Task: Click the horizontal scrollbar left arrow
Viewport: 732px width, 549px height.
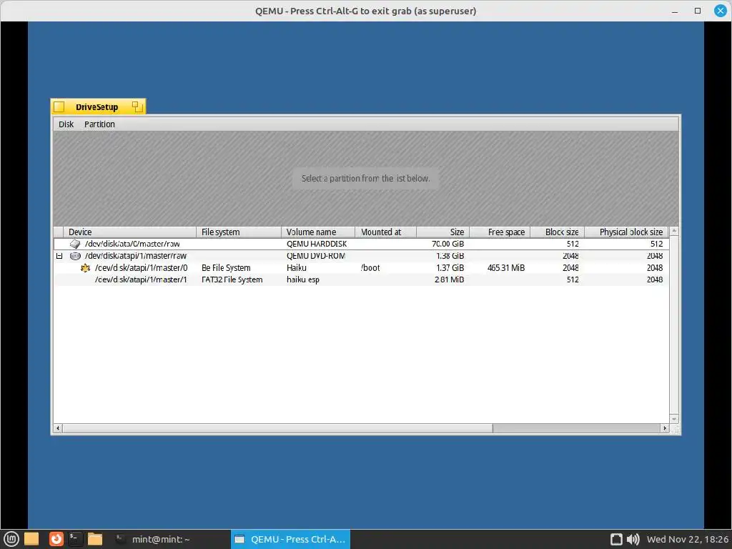Action: [x=58, y=428]
